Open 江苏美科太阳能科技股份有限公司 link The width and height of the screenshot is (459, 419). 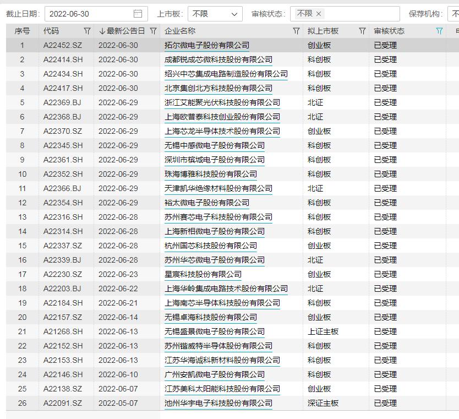pos(222,389)
